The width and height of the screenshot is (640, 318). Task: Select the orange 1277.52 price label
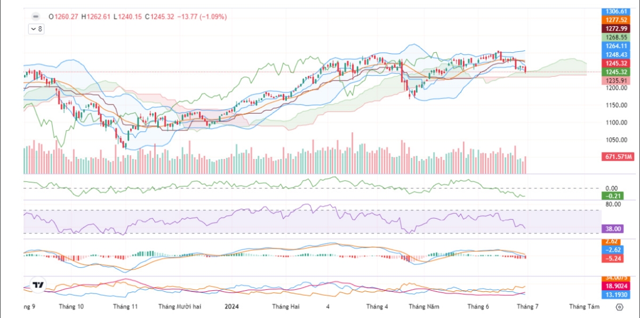(x=618, y=20)
